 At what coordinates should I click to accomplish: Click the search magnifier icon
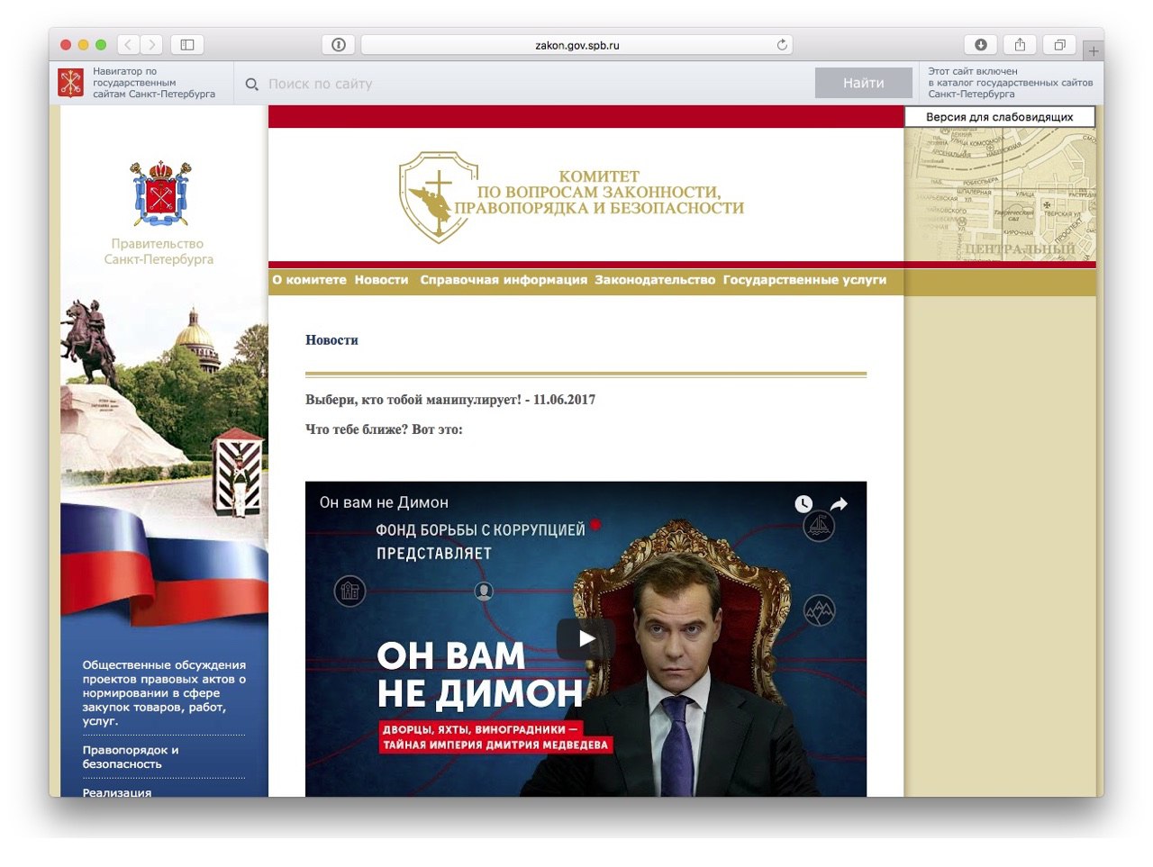pos(252,84)
